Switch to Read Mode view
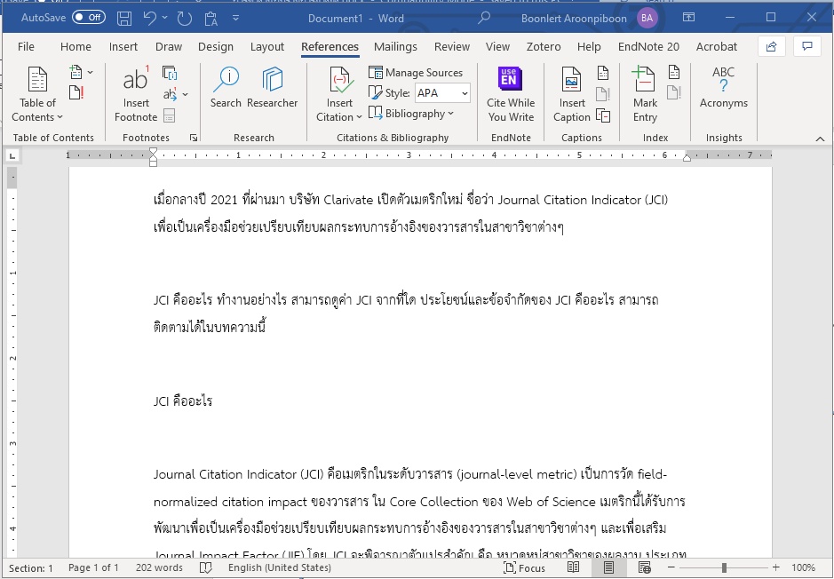The image size is (834, 579). 573,567
